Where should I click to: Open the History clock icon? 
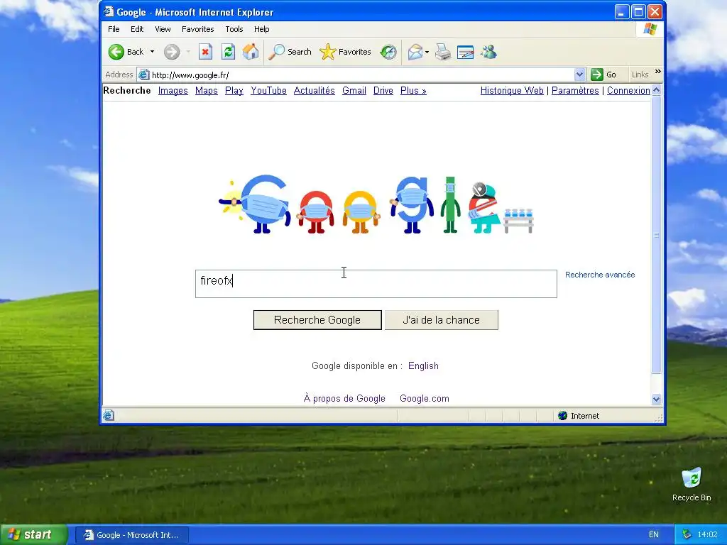tap(388, 52)
